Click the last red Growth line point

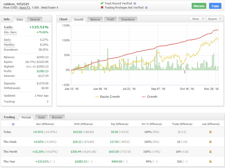point(218,30)
